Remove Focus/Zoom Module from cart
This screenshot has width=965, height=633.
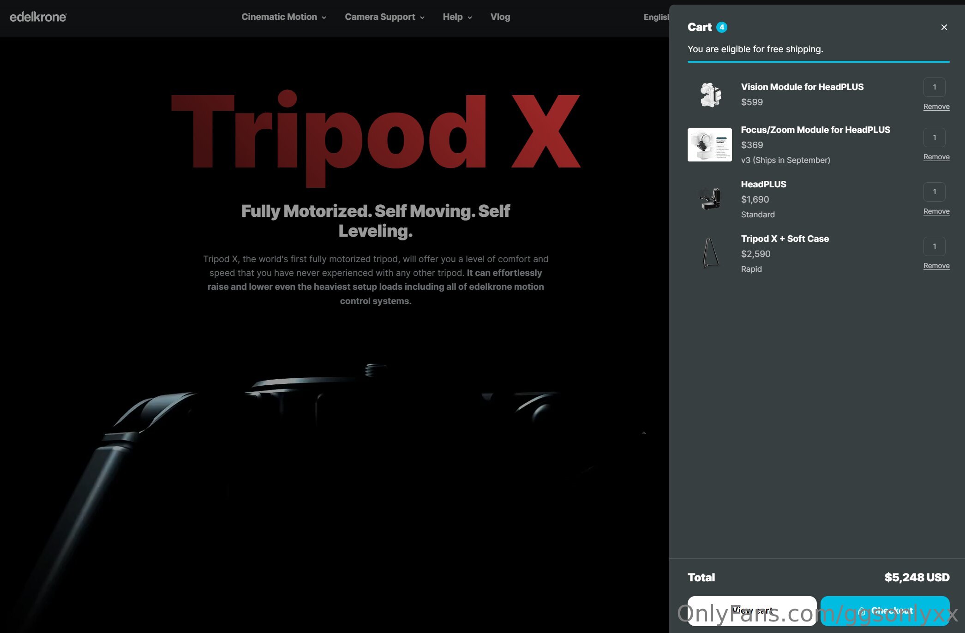click(936, 157)
